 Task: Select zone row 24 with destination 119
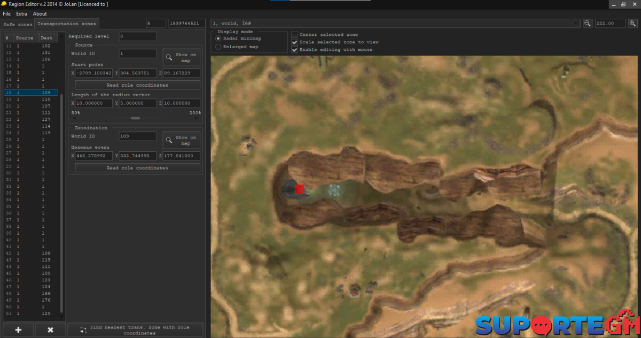pos(30,133)
